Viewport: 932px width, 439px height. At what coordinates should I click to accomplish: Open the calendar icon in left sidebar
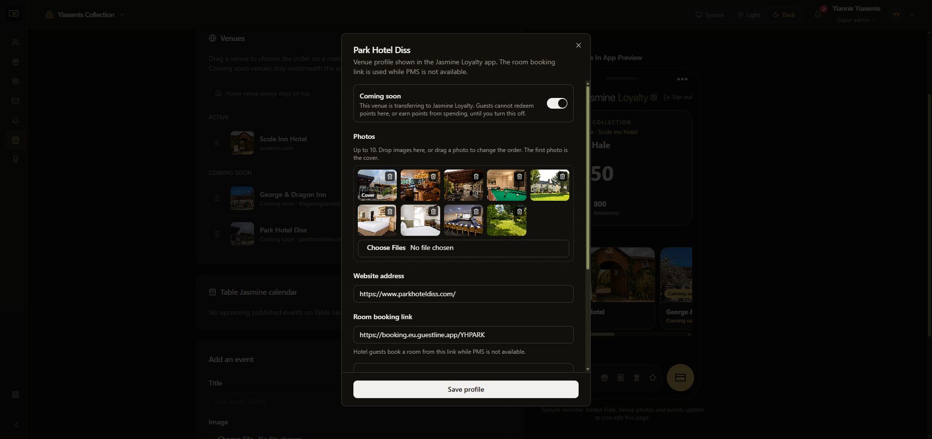(x=16, y=140)
